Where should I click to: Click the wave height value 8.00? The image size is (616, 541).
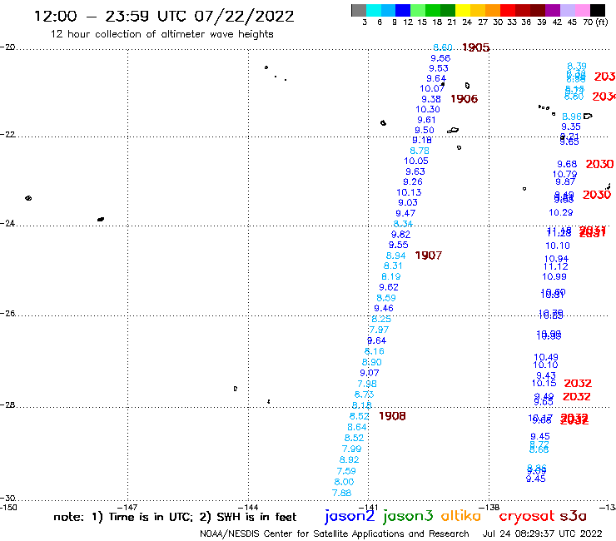[344, 482]
